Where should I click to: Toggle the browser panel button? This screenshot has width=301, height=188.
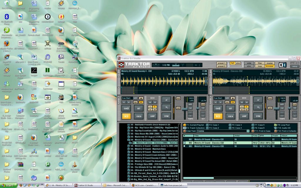coord(270,66)
